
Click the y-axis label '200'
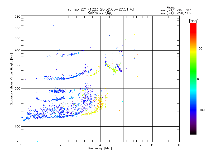click(x=17, y=88)
